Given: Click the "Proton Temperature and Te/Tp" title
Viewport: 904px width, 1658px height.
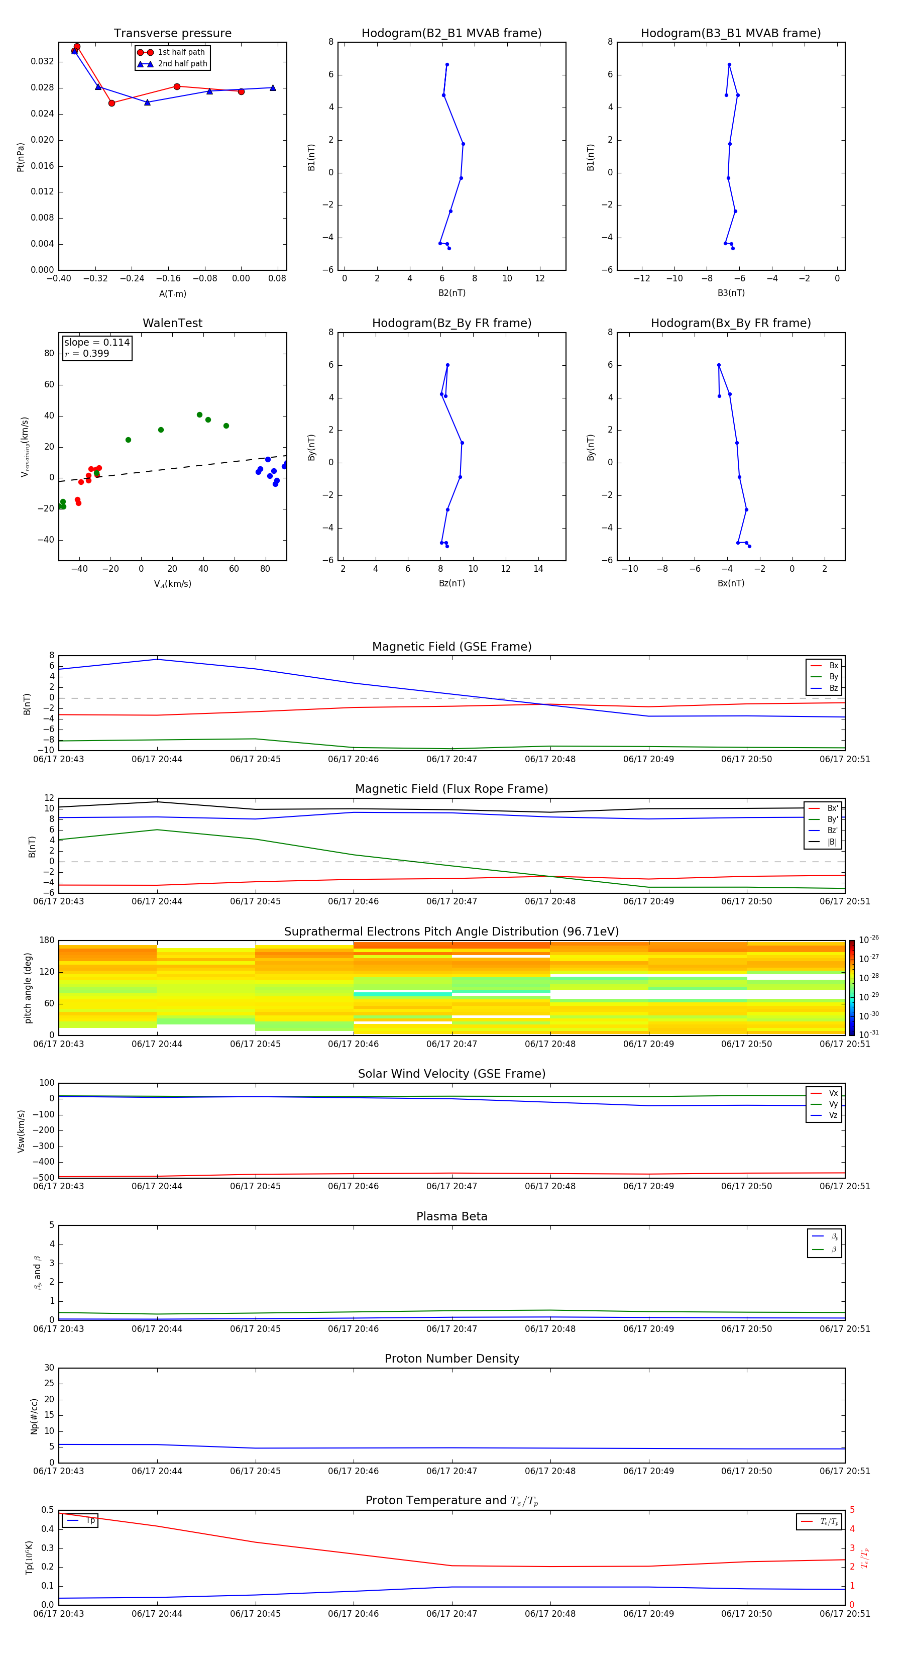Looking at the screenshot, I should point(451,1501).
